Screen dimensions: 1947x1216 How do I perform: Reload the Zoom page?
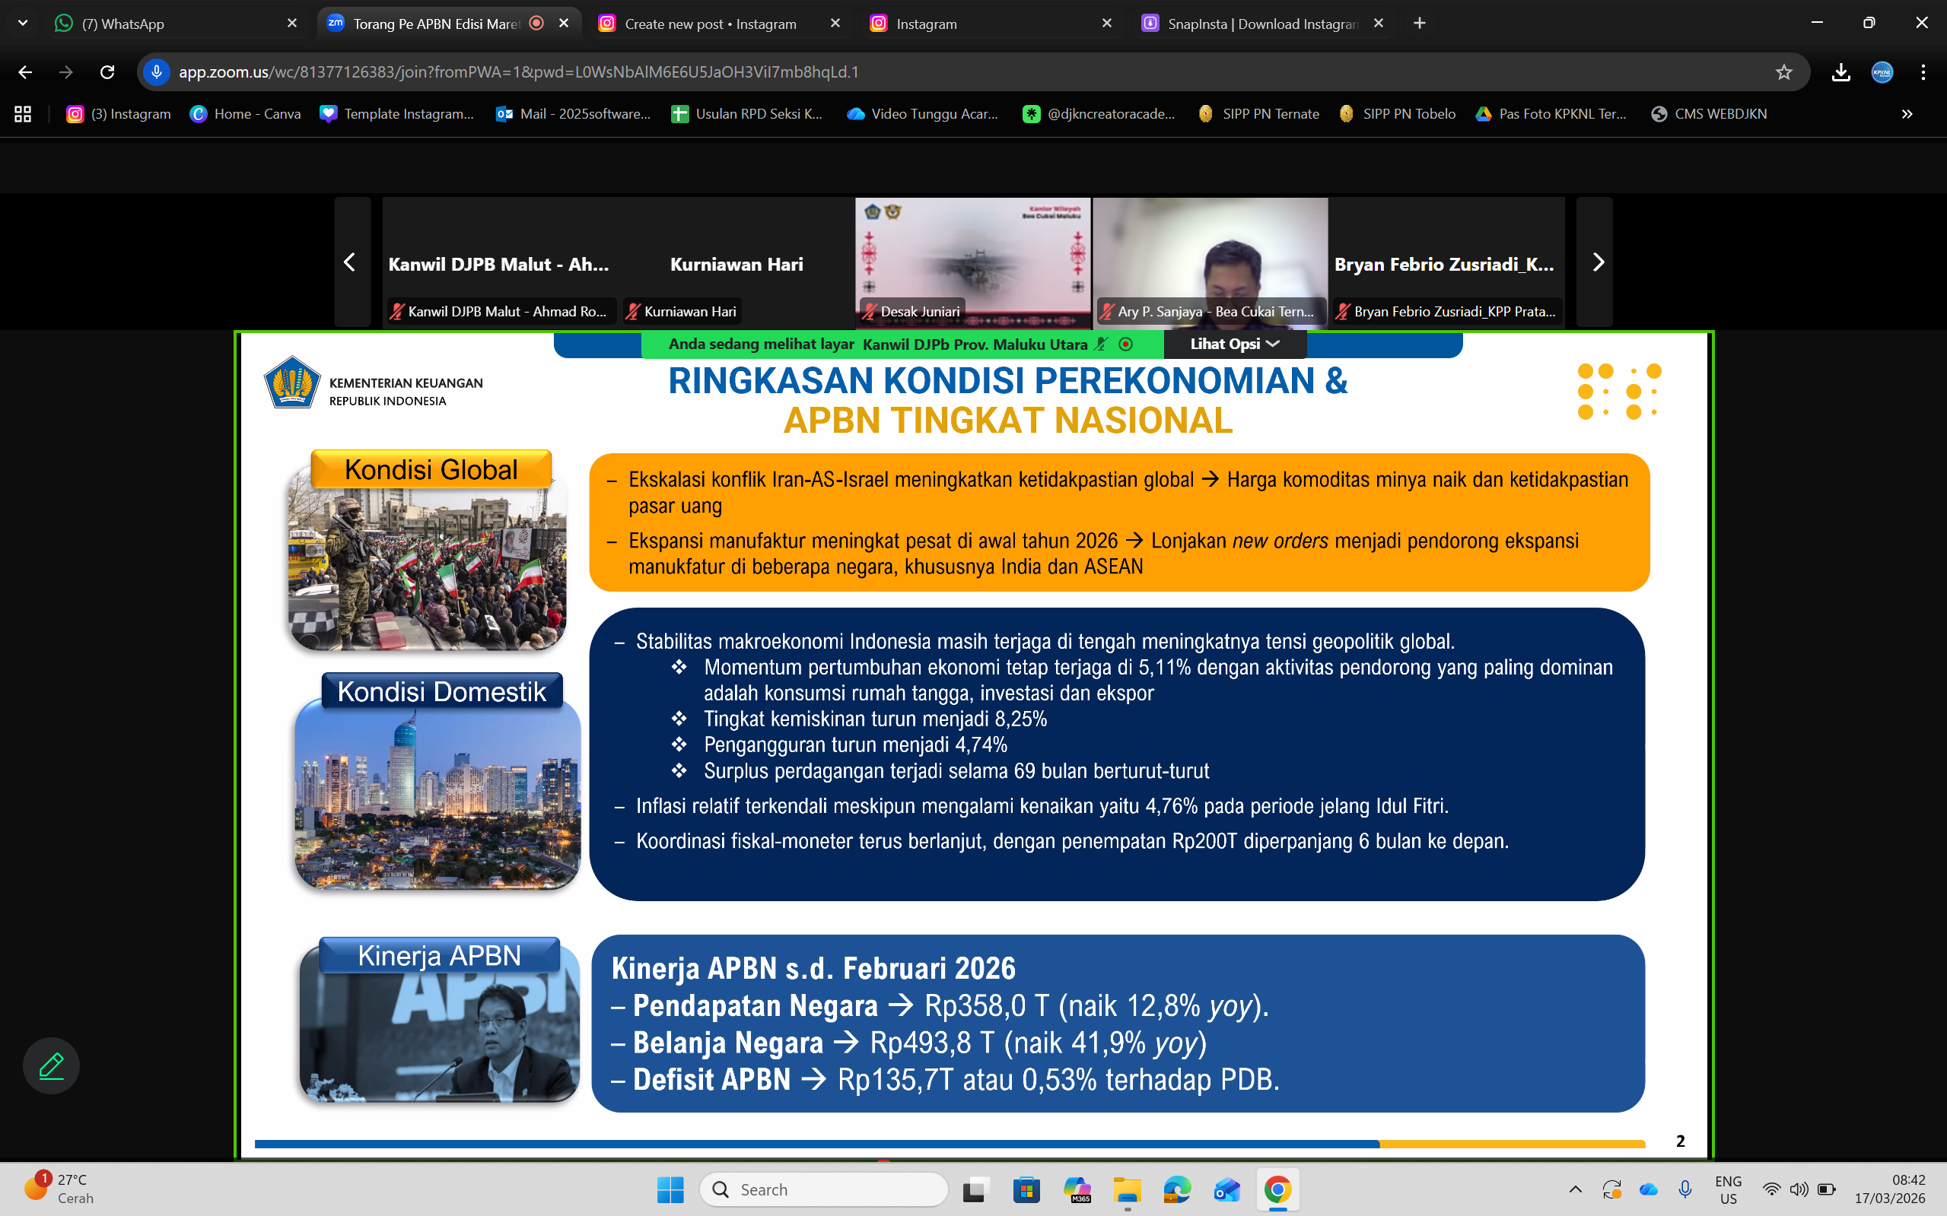107,72
